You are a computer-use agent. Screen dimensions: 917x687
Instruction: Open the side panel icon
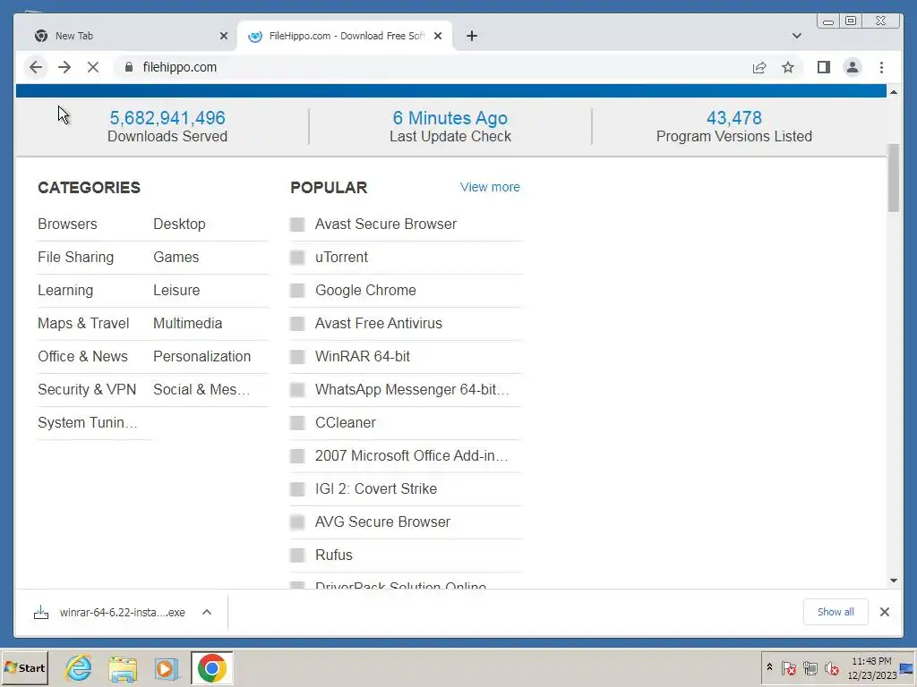(x=824, y=67)
